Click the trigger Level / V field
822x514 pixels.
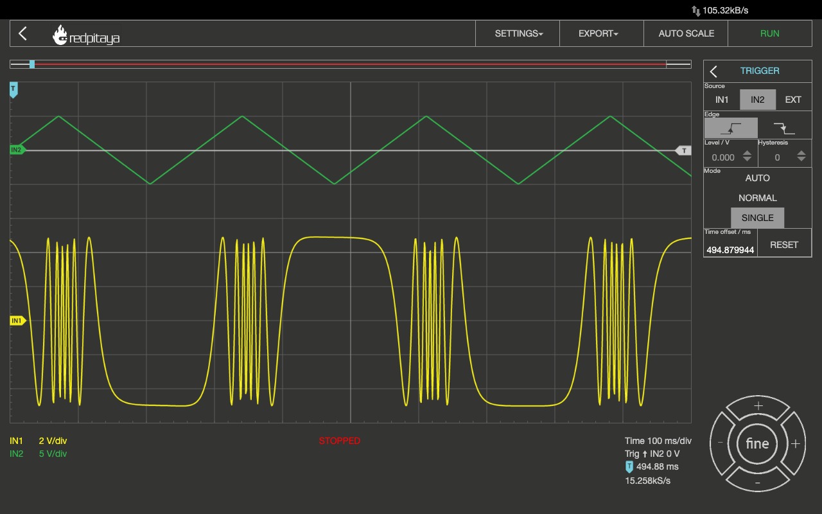724,157
